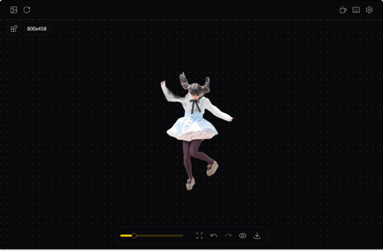Open the upload image icon
Screen dimensions: 383x251
click(x=14, y=10)
